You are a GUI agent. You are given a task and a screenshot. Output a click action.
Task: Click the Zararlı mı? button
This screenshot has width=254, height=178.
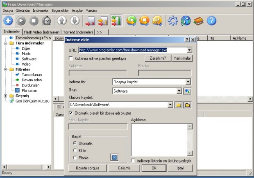158,58
